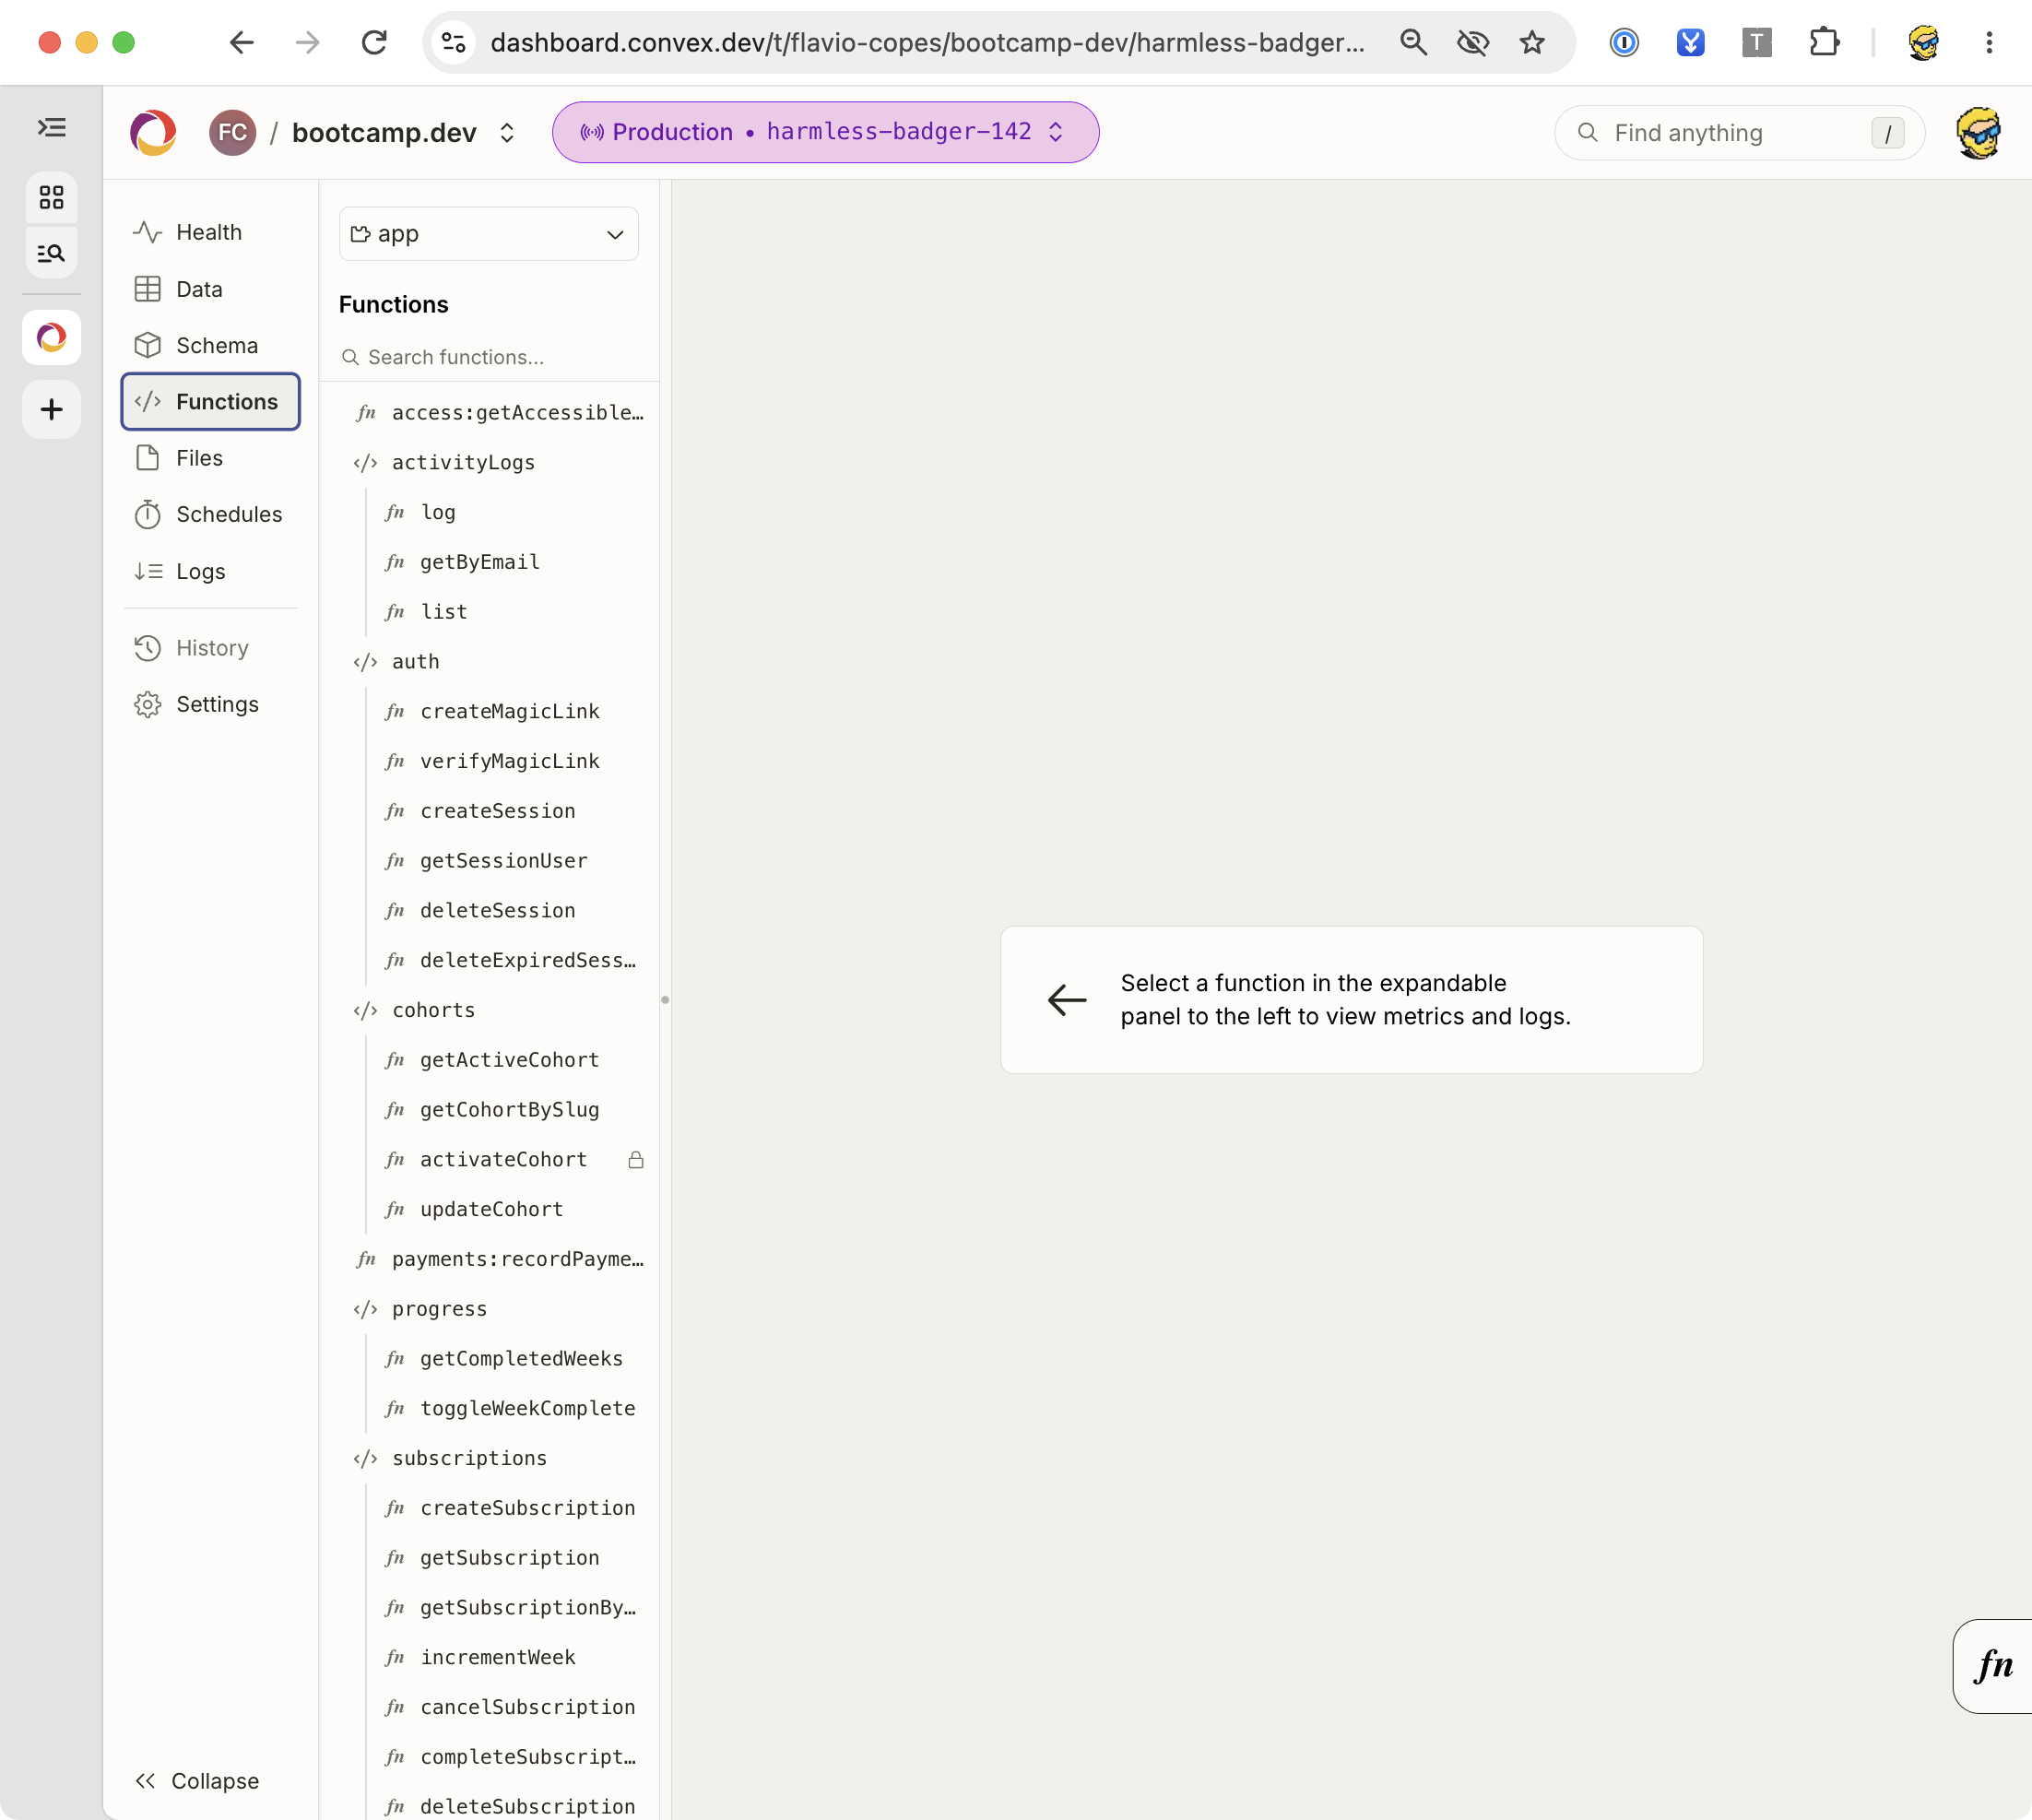Click the Find anything search box
Image resolution: width=2032 pixels, height=1820 pixels.
[1739, 132]
